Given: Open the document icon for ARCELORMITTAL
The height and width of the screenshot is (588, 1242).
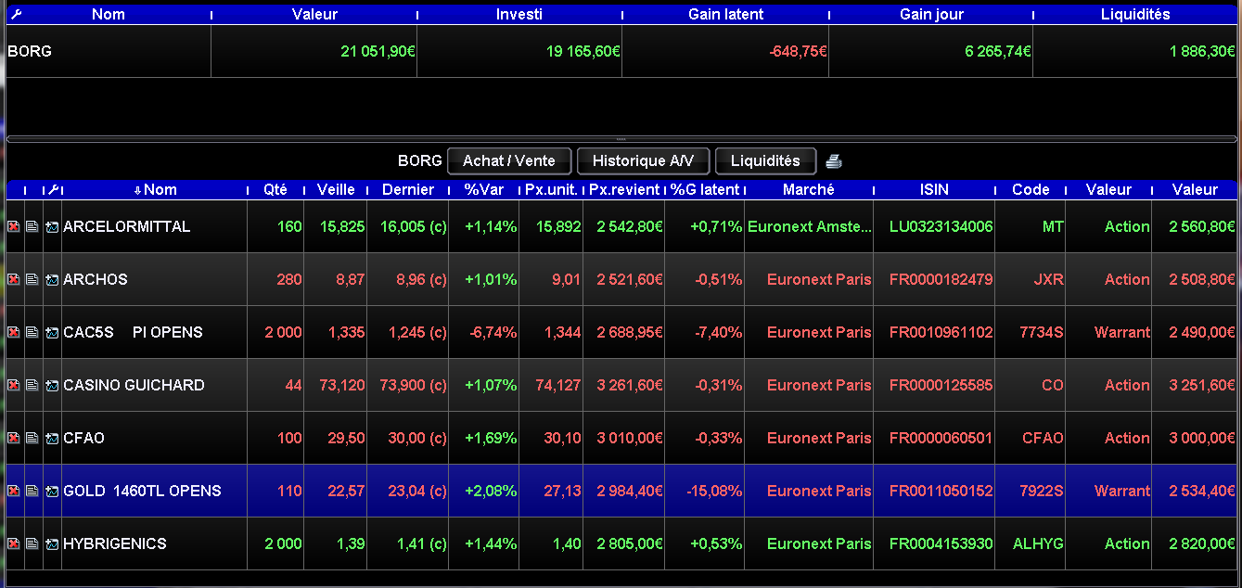Looking at the screenshot, I should tap(32, 227).
